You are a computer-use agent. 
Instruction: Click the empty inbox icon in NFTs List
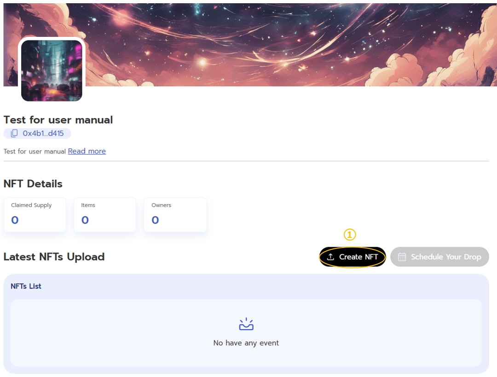[246, 324]
